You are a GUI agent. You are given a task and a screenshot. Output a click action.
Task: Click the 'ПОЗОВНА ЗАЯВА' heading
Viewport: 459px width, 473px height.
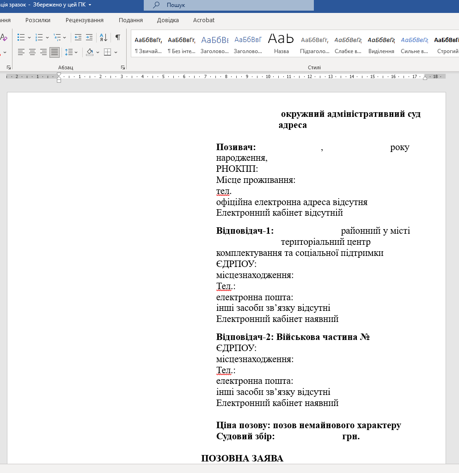[242, 459]
